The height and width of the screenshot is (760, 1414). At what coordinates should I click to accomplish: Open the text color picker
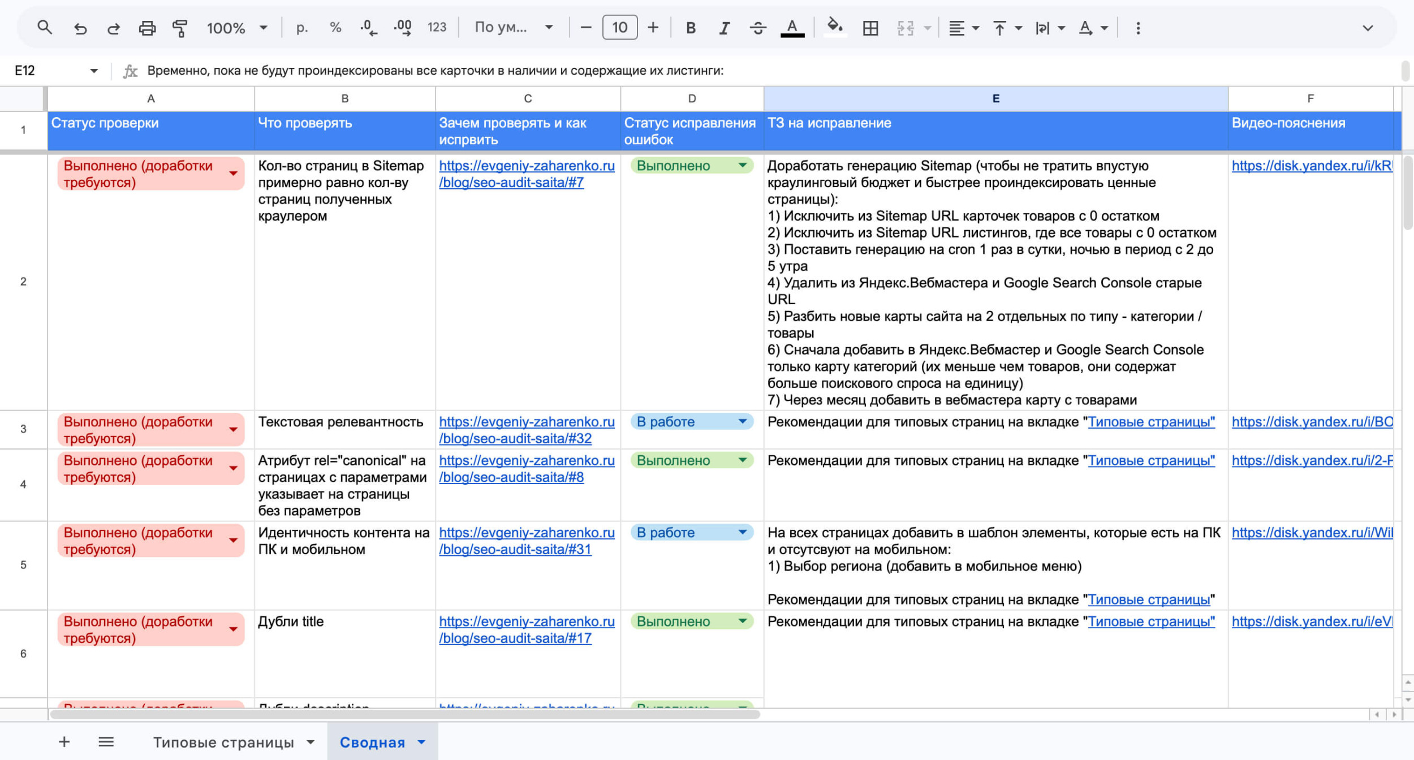(792, 28)
